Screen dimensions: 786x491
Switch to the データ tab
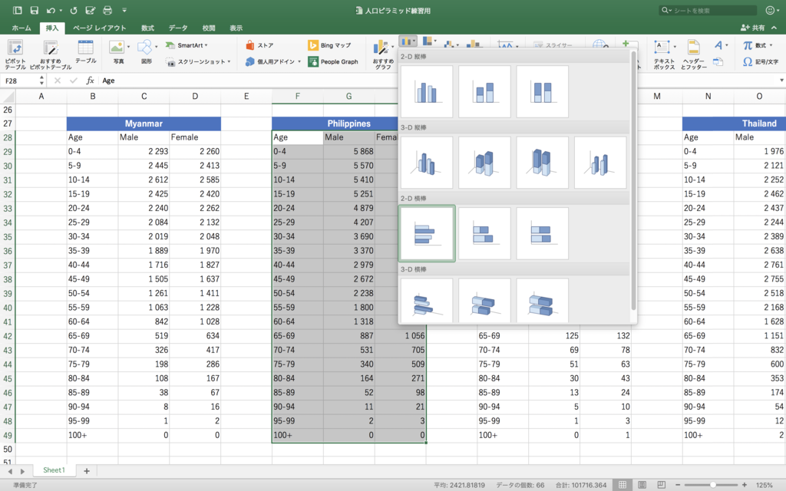(x=178, y=28)
